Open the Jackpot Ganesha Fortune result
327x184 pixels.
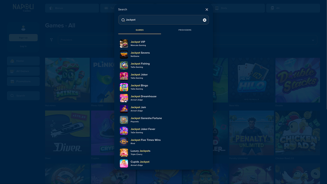click(x=146, y=118)
